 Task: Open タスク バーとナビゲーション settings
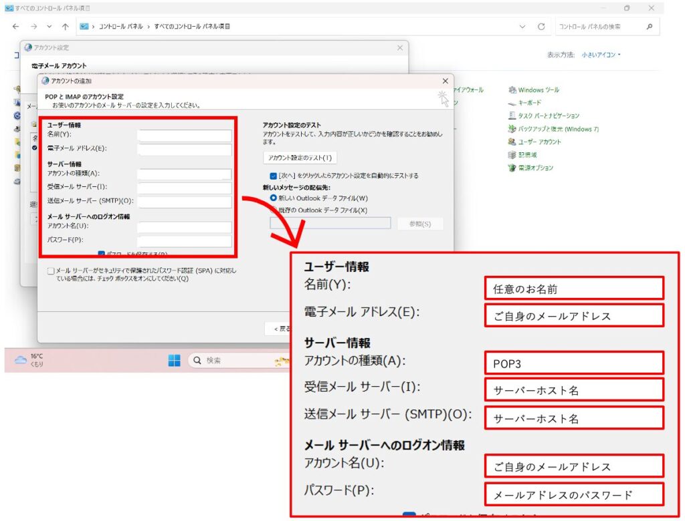point(512,116)
